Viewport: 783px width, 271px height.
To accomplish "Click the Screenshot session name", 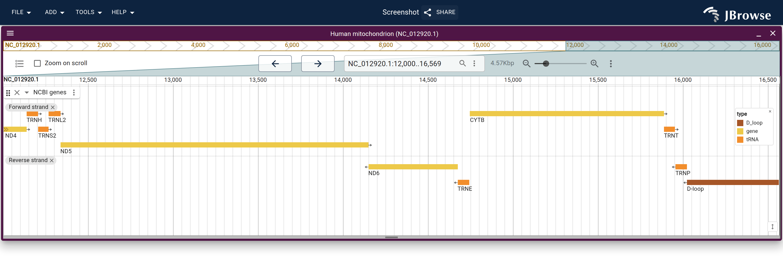I will pos(400,12).
